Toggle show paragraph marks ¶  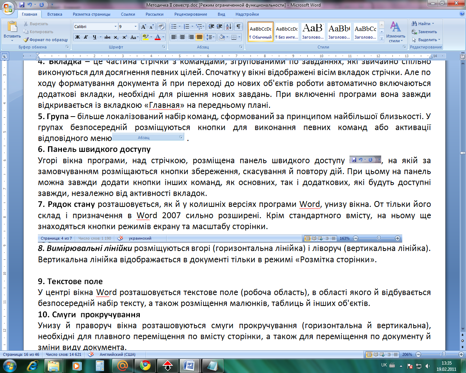click(238, 27)
